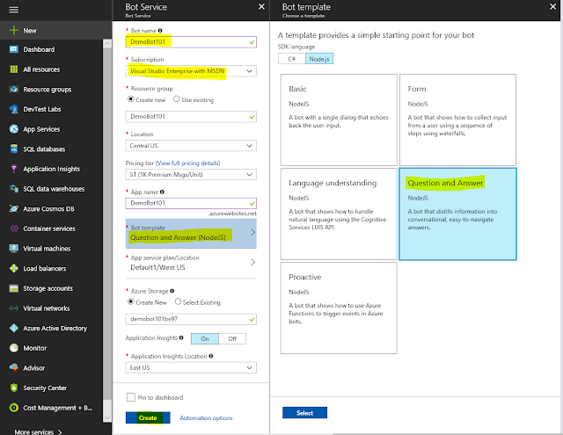563x435 pixels.
Task: Click the Container services icon
Action: click(14, 228)
